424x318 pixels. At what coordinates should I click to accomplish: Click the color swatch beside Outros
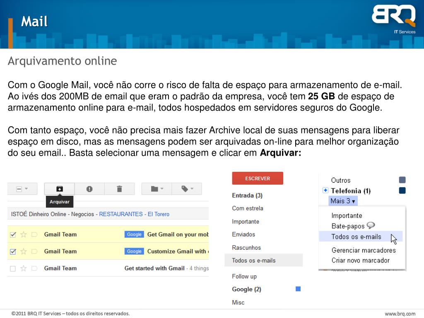click(402, 180)
